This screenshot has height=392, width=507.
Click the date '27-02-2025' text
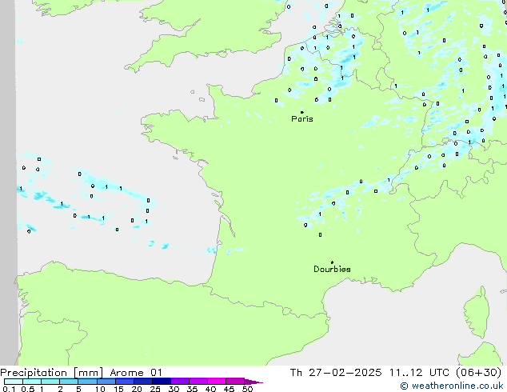coord(345,373)
